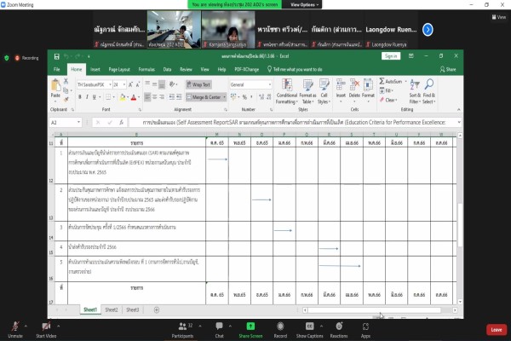Open the General number format dropdown

point(269,85)
